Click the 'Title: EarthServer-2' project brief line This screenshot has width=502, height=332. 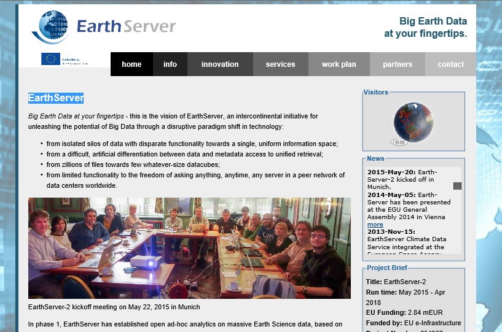click(x=396, y=282)
